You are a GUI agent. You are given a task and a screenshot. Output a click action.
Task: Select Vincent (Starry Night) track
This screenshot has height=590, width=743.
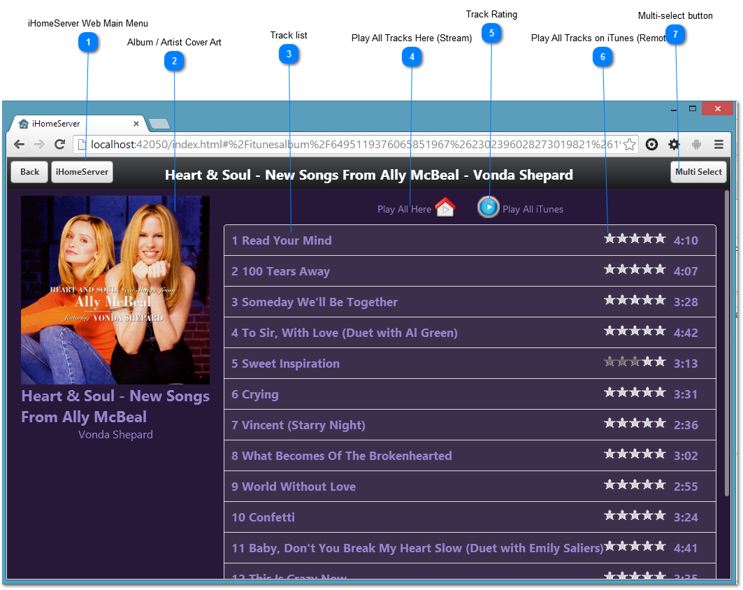tap(470, 425)
